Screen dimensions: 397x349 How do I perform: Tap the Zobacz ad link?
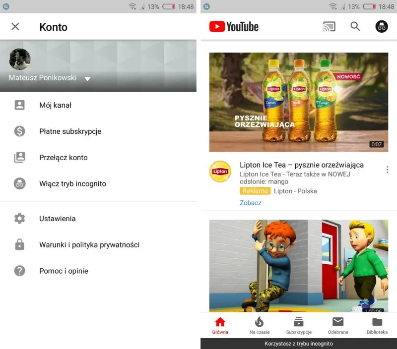coord(250,203)
